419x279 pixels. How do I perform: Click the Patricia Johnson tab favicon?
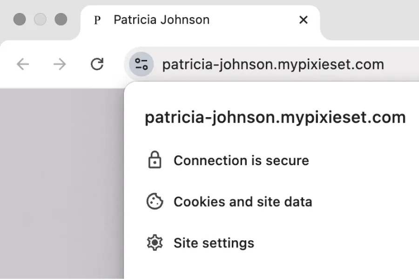click(x=97, y=20)
